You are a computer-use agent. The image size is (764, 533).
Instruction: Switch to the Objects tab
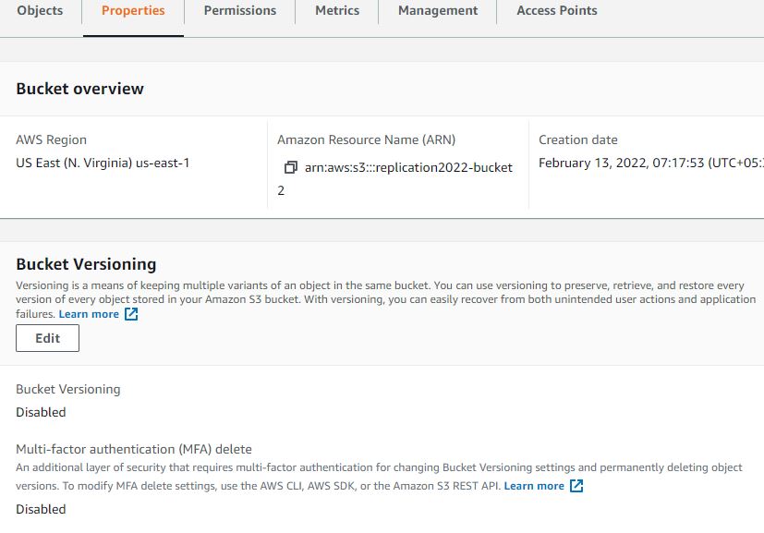click(x=40, y=11)
